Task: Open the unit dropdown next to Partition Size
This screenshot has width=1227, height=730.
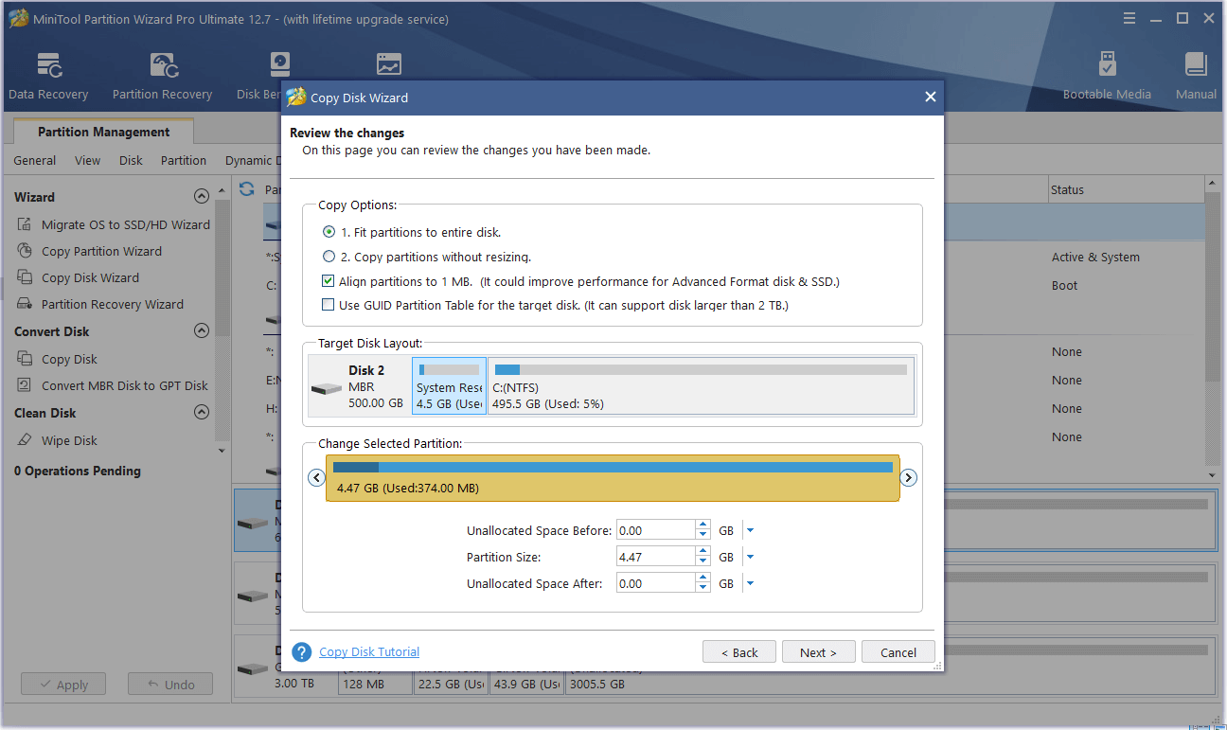Action: (749, 557)
